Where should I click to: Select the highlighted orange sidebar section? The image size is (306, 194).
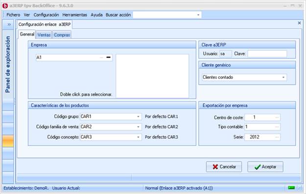click(8, 141)
